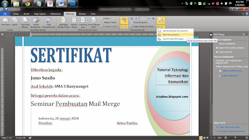The height and width of the screenshot is (140, 249).
Task: Click Edit recipient list link
Action: tap(231, 75)
